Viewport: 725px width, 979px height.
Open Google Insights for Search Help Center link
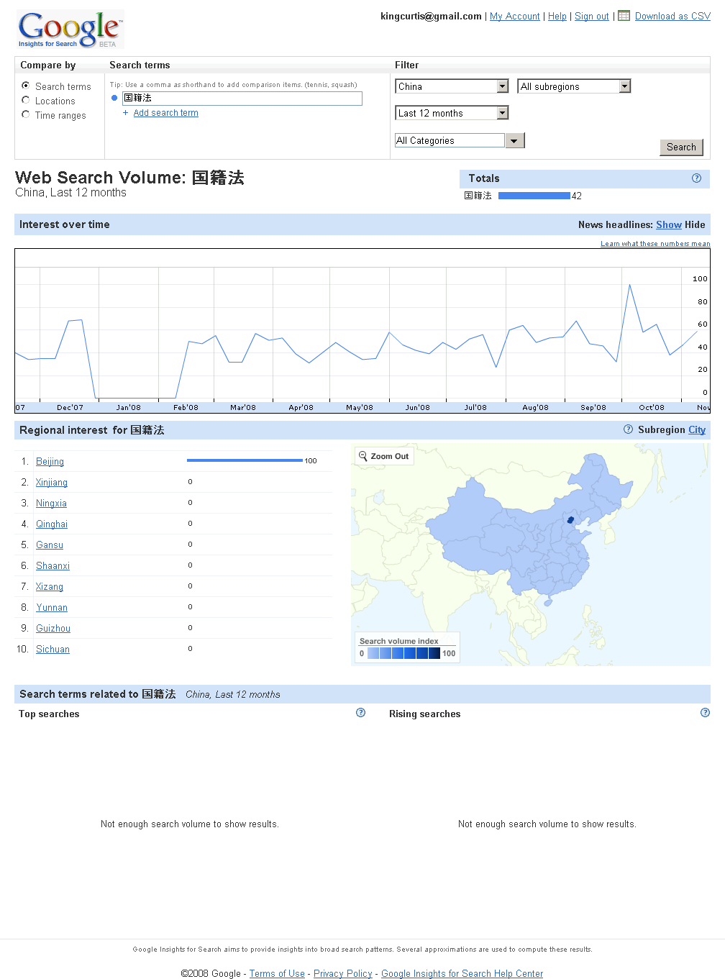[x=462, y=973]
